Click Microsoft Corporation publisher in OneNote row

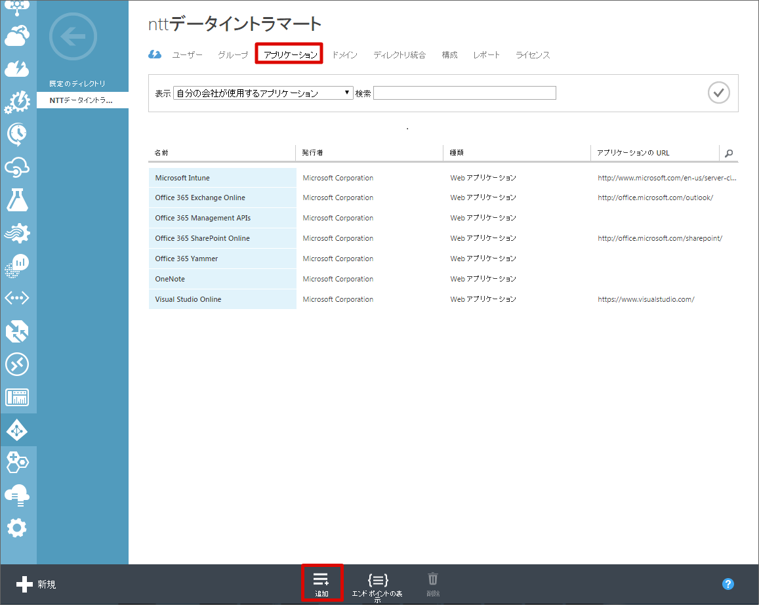338,279
